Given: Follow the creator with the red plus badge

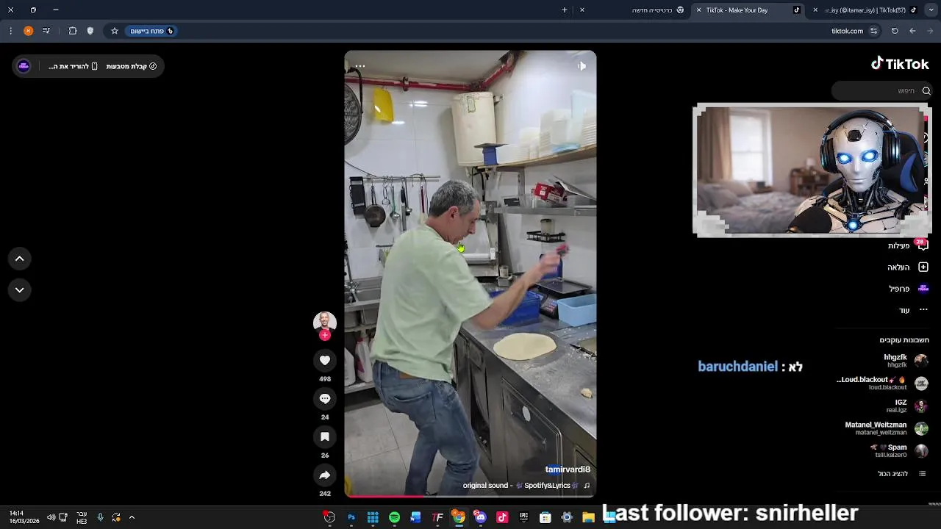Looking at the screenshot, I should 325,335.
